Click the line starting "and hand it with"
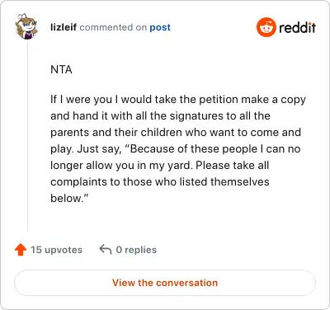This screenshot has height=310, width=330. coord(160,115)
